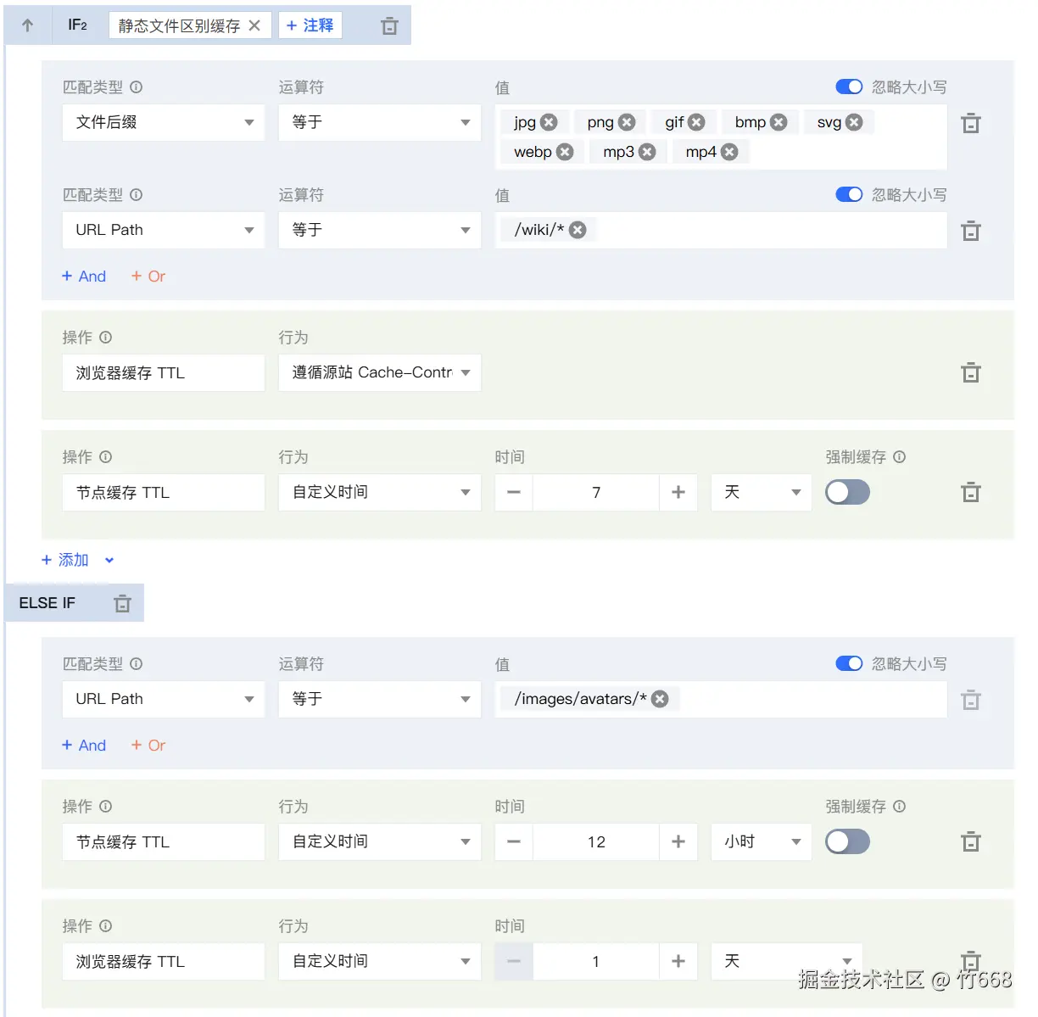Remove the png value tag
This screenshot has width=1038, height=1017.
627,122
